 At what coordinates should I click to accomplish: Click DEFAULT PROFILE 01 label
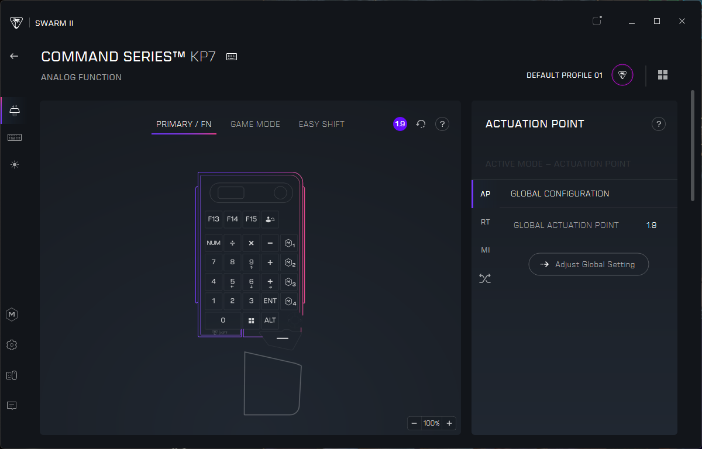[565, 75]
